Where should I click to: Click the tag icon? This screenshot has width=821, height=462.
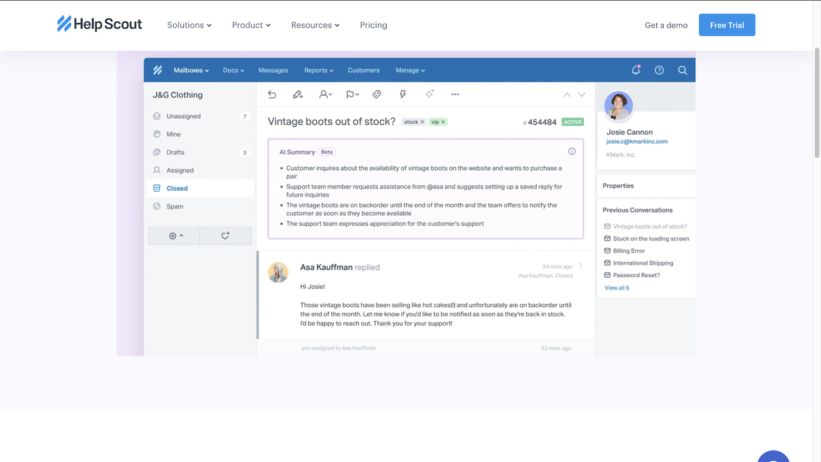click(377, 94)
